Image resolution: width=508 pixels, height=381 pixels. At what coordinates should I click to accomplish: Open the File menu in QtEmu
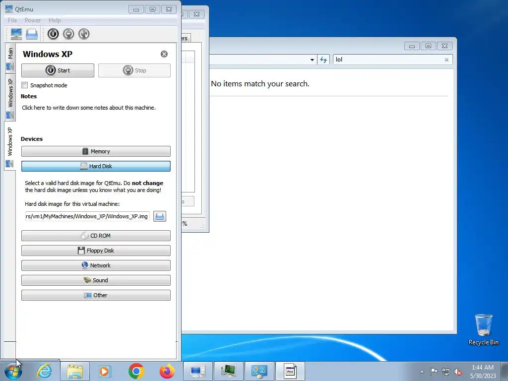(12, 20)
